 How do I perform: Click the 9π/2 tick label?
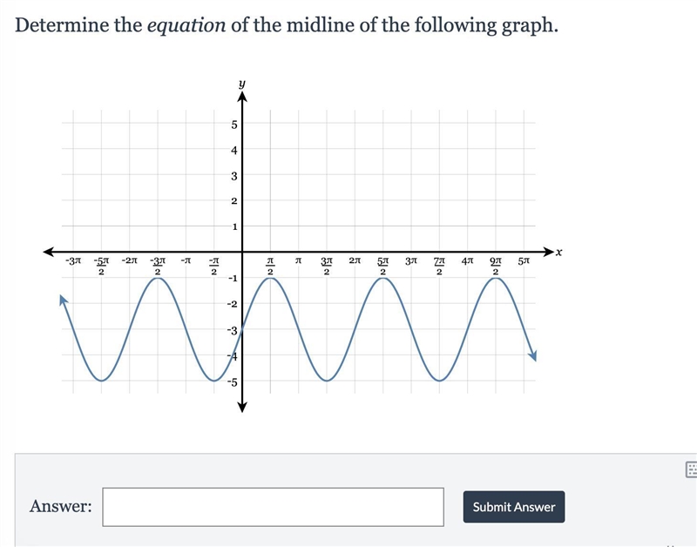coord(496,266)
